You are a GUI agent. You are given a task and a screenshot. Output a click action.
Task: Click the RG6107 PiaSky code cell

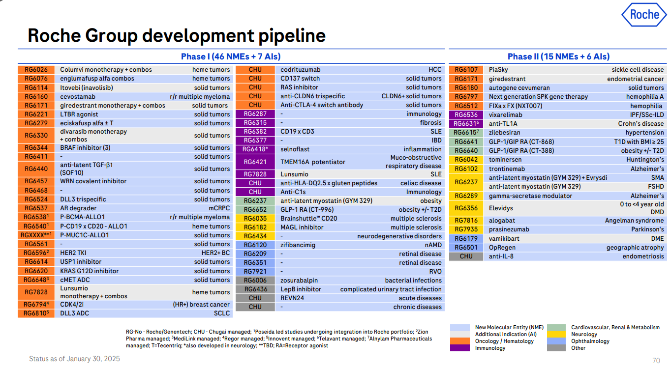[466, 70]
